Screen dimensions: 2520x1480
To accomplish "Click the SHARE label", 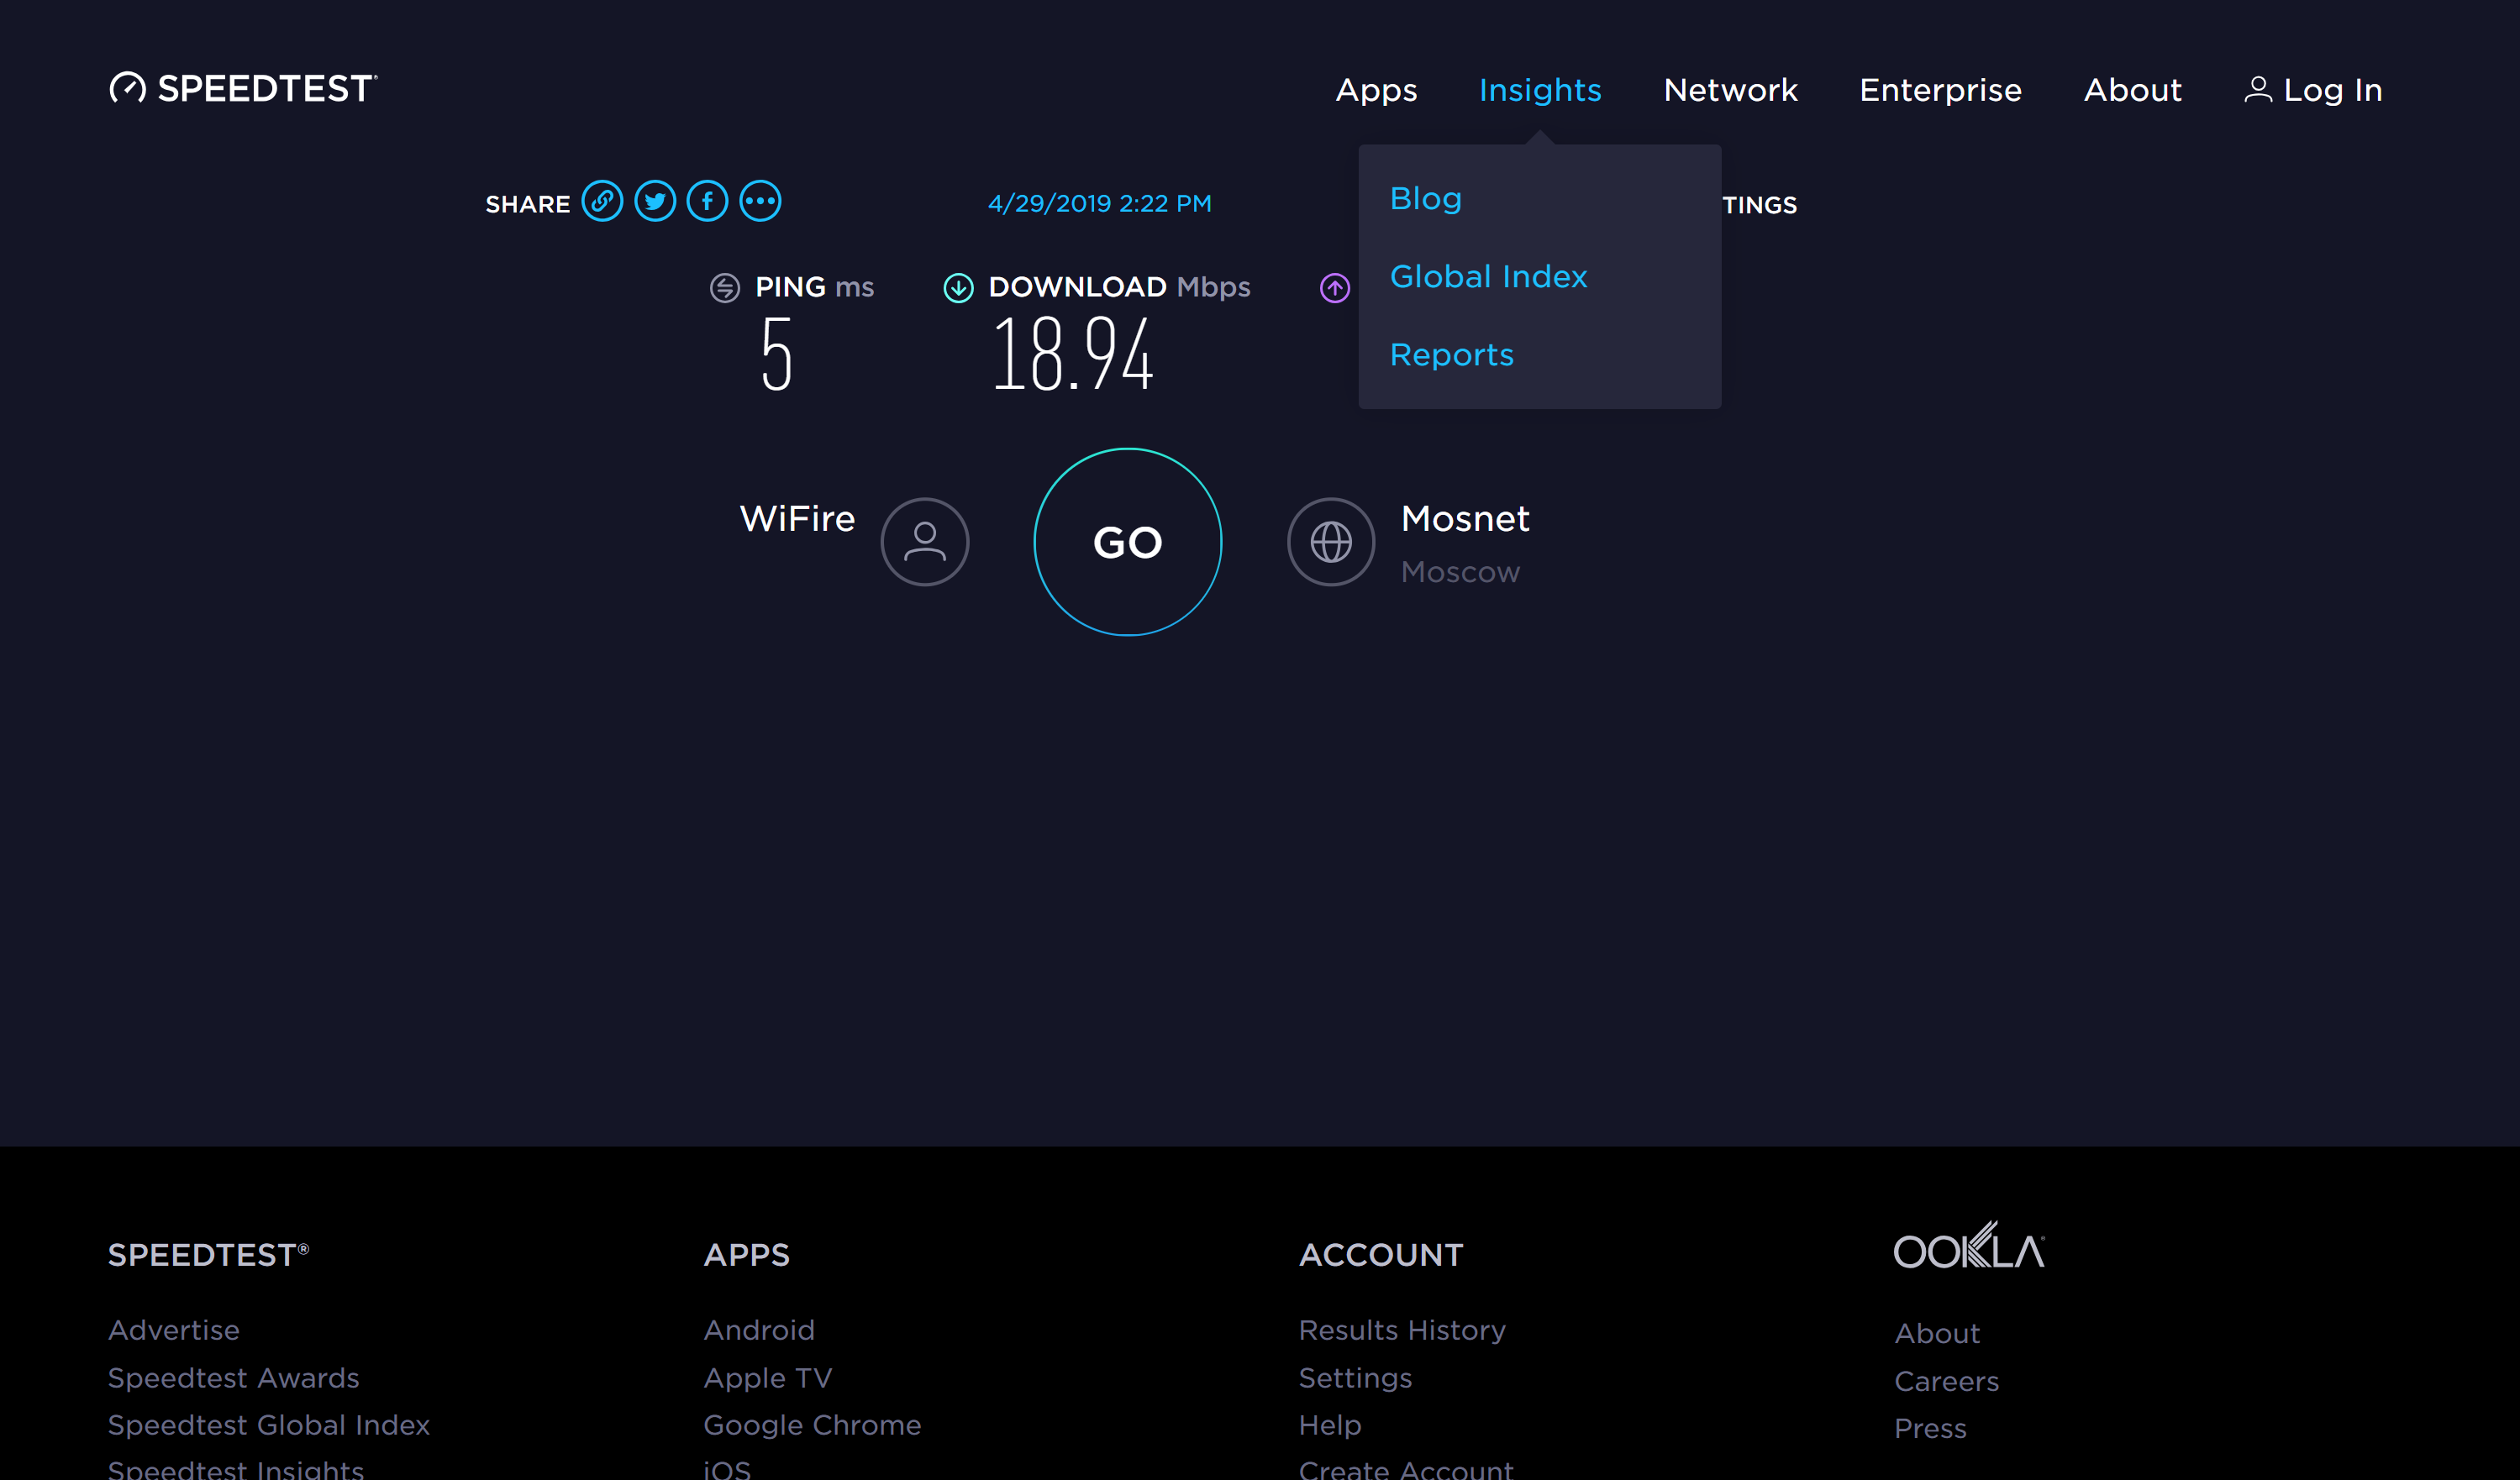I will pos(527,204).
